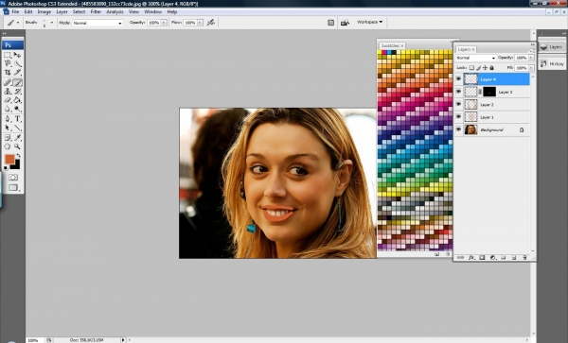
Task: Select the Hand tool
Action: pyautogui.click(x=8, y=146)
